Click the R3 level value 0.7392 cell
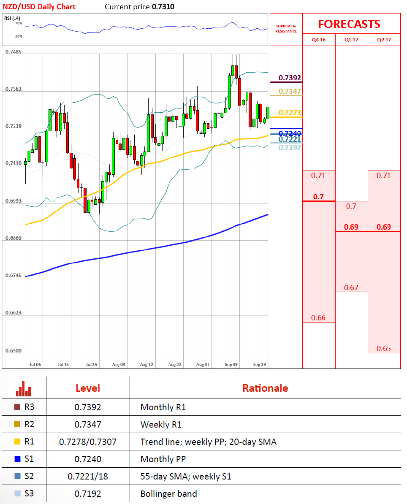This screenshot has height=504, width=407. click(88, 407)
